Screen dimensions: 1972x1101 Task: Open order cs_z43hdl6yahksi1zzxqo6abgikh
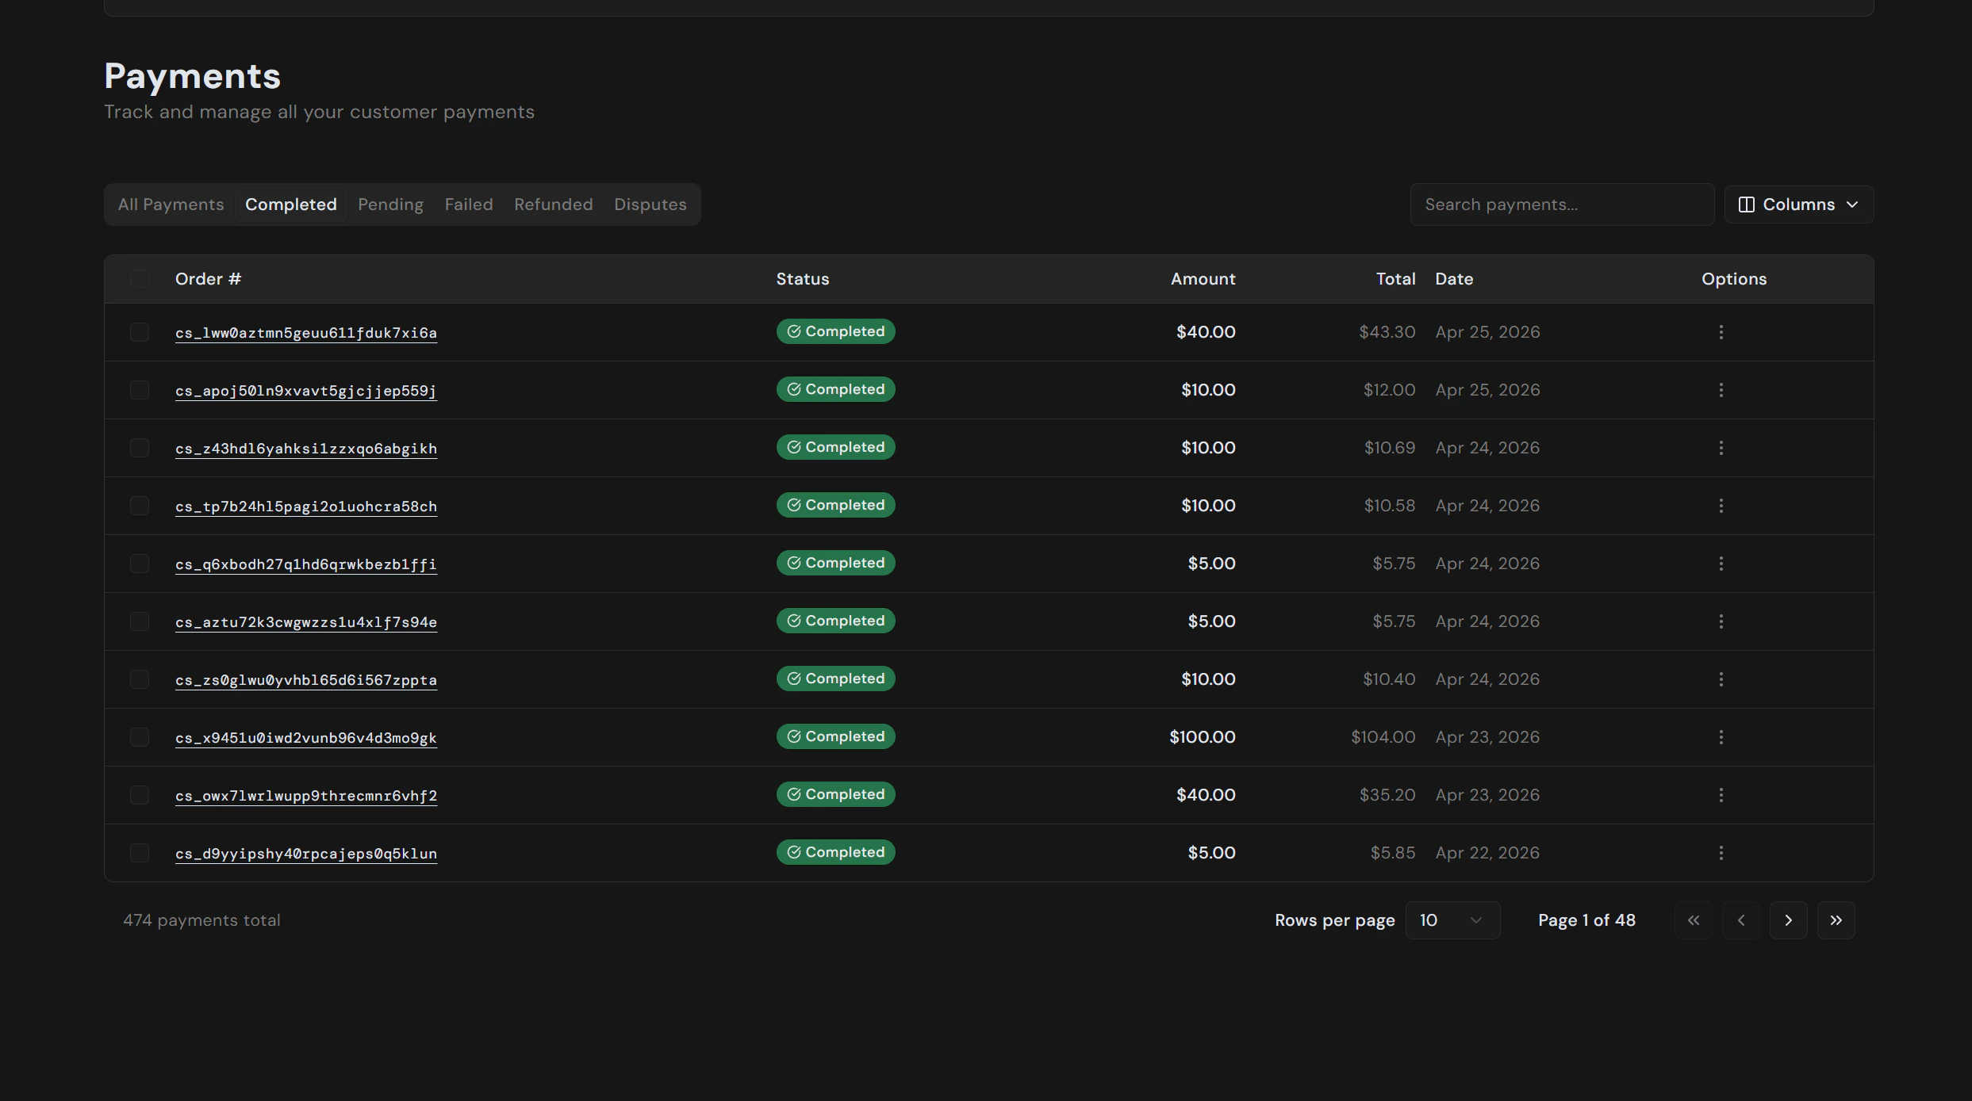pos(306,449)
